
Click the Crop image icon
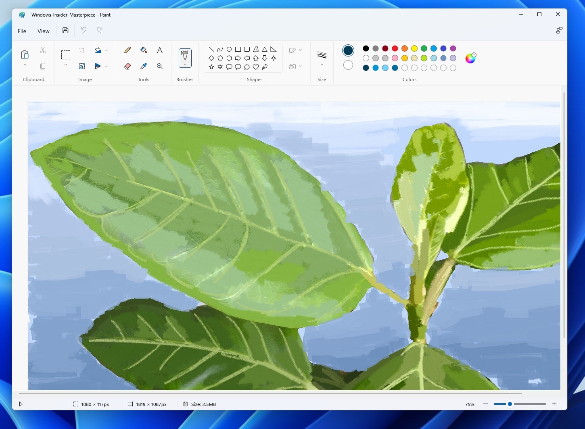coord(82,50)
